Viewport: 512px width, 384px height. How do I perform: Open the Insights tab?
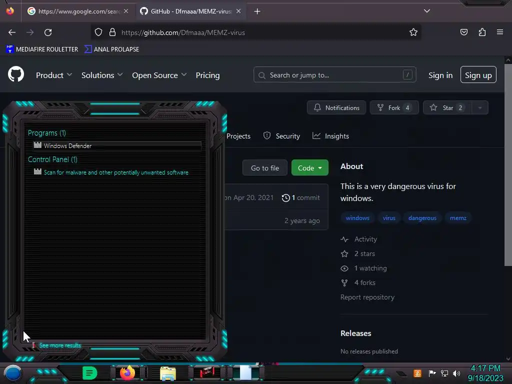click(330, 136)
